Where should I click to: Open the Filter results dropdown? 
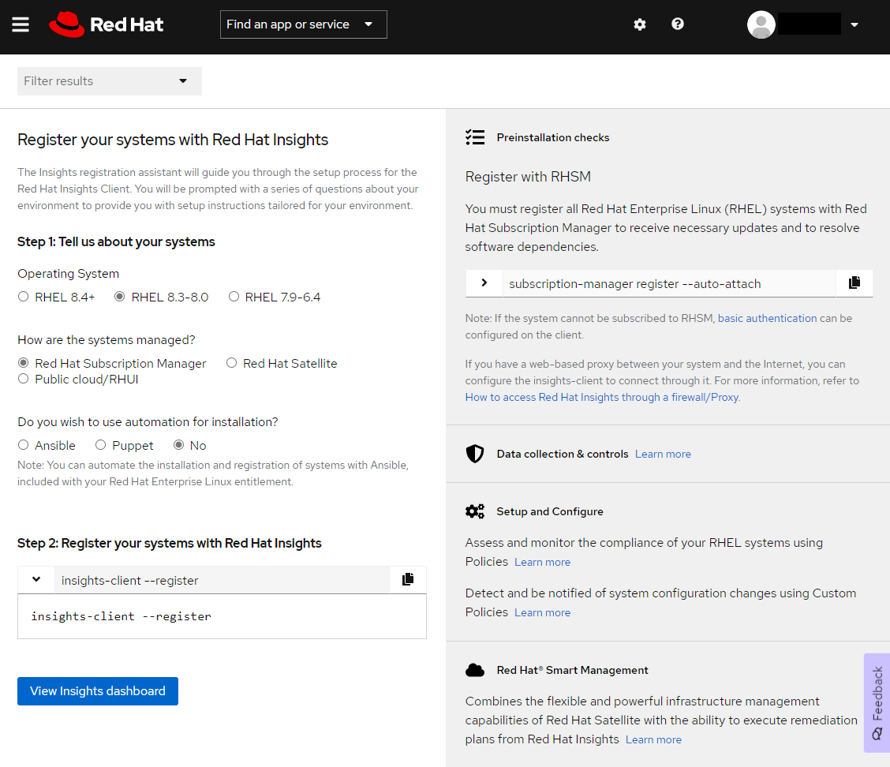pos(109,81)
